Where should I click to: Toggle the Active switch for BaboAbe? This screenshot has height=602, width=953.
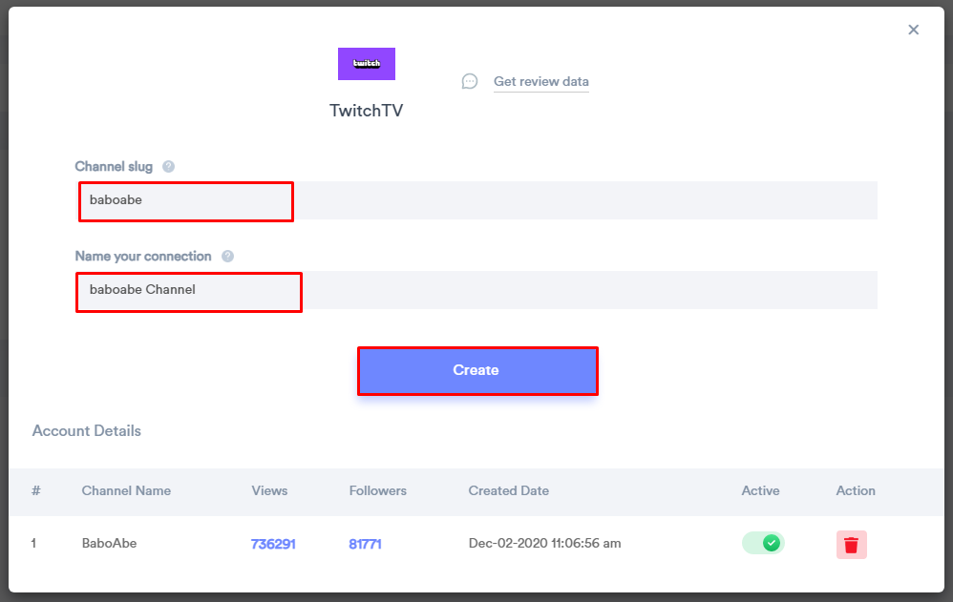763,543
